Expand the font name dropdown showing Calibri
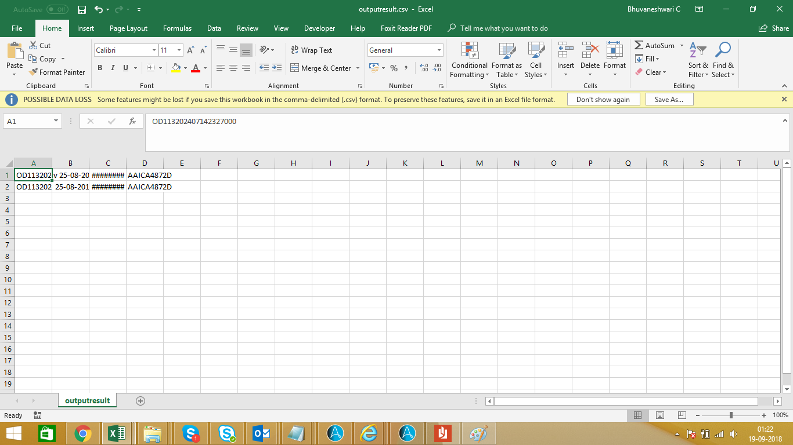The height and width of the screenshot is (445, 793). pyautogui.click(x=153, y=50)
